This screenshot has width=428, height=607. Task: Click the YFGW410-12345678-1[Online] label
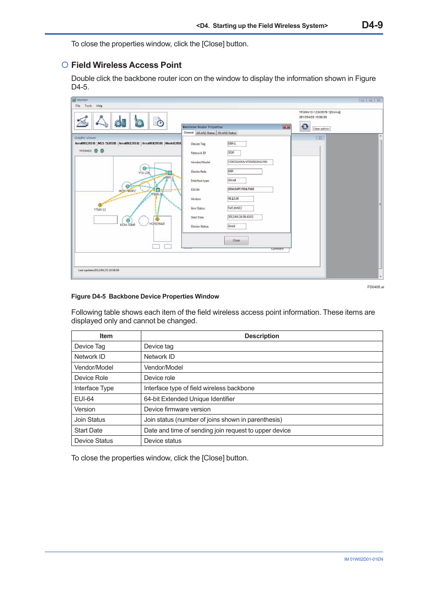[319, 112]
